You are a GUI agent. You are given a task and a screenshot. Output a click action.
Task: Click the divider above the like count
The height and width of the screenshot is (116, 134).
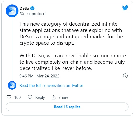(67, 92)
